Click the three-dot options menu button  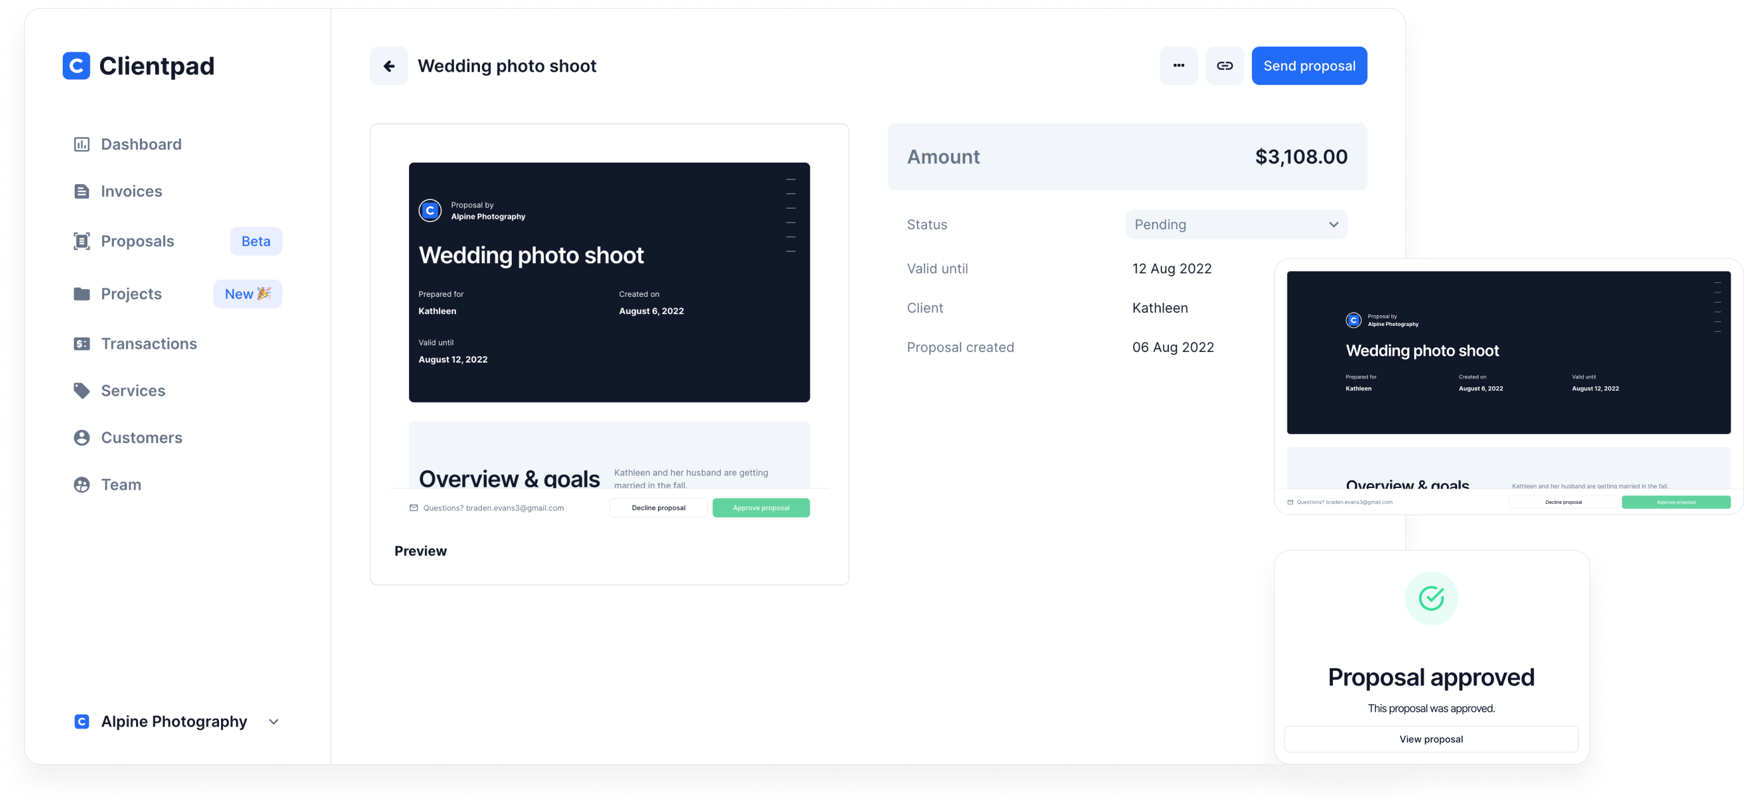click(x=1177, y=66)
